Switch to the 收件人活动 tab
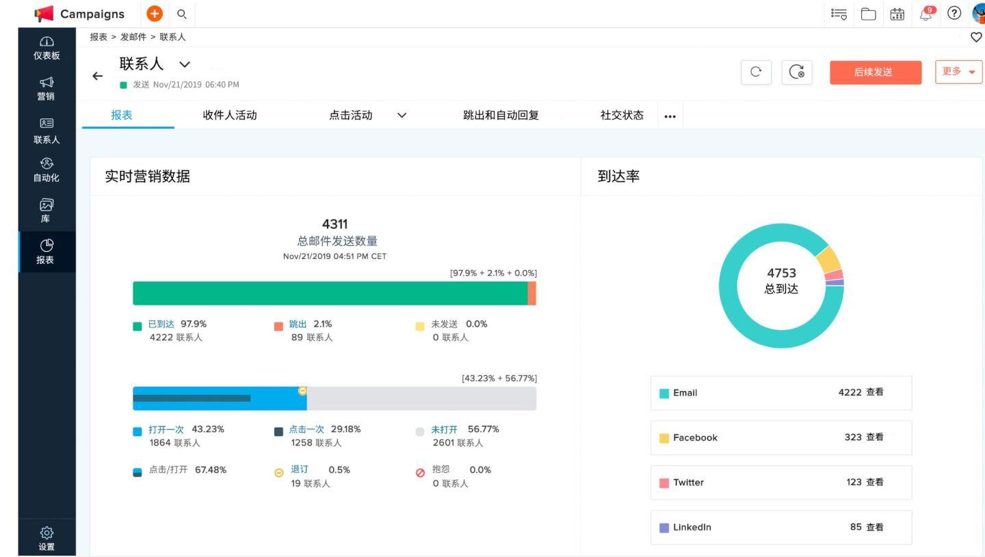The image size is (985, 557). 230,116
